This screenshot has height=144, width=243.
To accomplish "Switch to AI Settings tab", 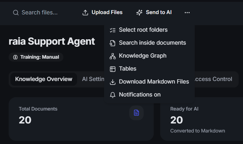I will [x=93, y=79].
